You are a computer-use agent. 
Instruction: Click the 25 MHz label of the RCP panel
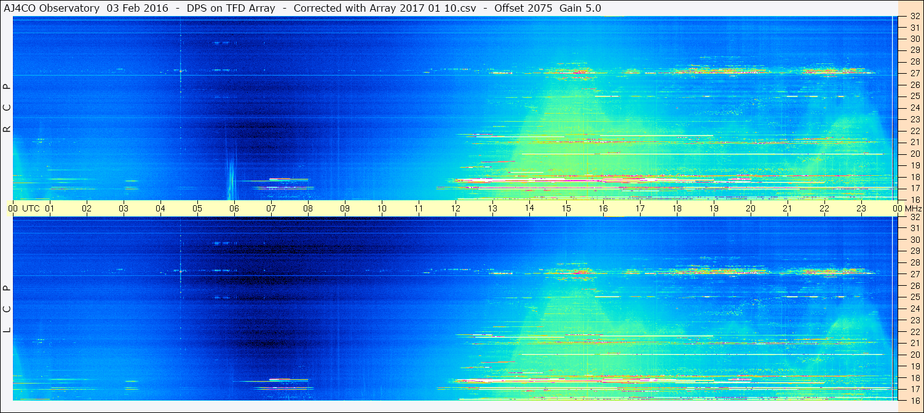click(914, 96)
